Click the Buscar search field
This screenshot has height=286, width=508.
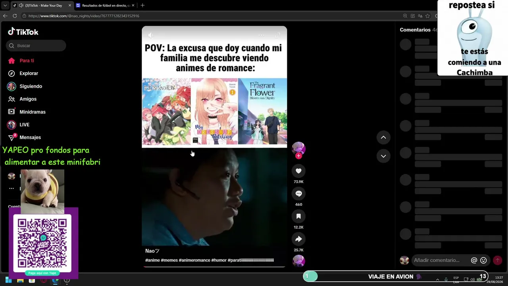tap(36, 46)
